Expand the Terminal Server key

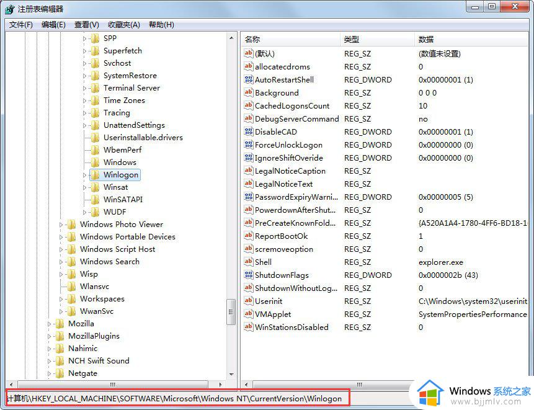(x=84, y=88)
